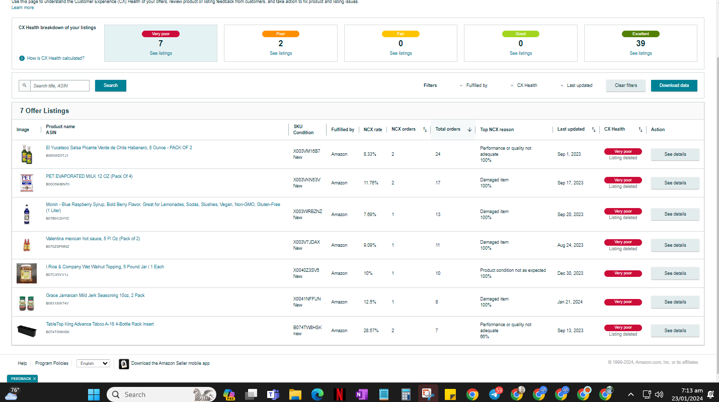The width and height of the screenshot is (719, 402).
Task: Select the Poor CX Health card
Action: point(281,43)
